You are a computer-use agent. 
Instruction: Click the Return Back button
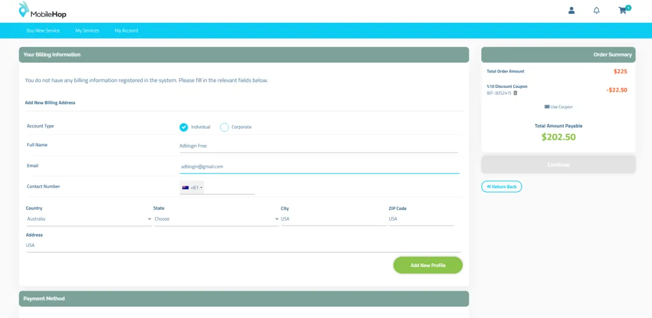pyautogui.click(x=502, y=186)
